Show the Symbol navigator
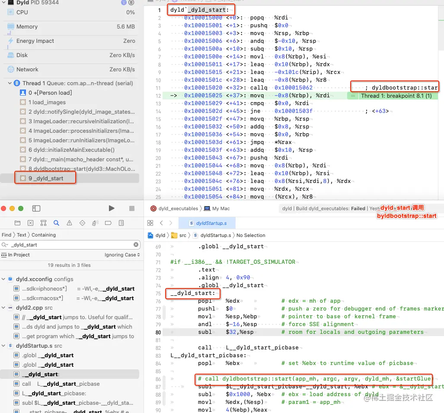The width and height of the screenshot is (444, 413). click(x=43, y=223)
